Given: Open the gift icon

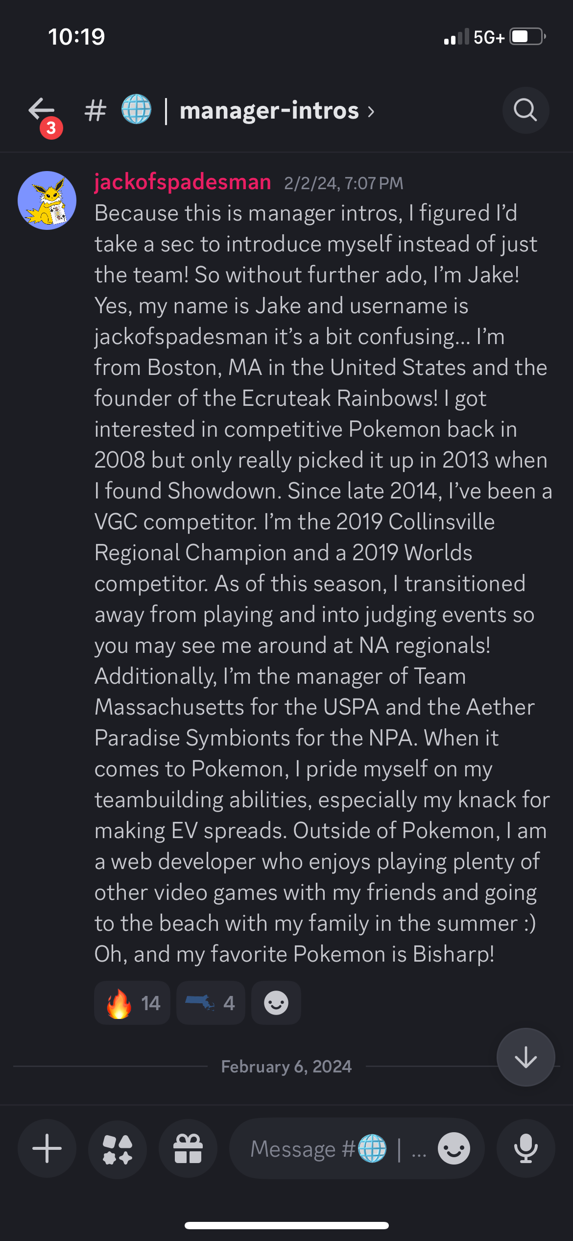Looking at the screenshot, I should tap(188, 1148).
